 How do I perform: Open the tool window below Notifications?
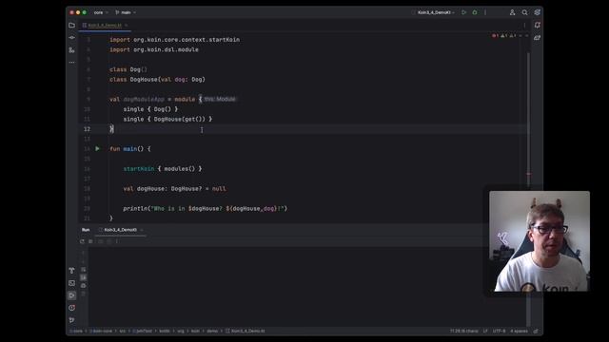tap(537, 38)
